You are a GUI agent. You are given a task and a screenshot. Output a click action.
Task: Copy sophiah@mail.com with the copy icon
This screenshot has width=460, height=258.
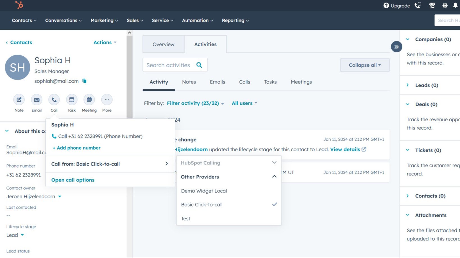(84, 81)
